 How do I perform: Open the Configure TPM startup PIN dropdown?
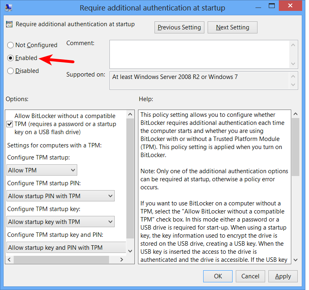coord(60,196)
